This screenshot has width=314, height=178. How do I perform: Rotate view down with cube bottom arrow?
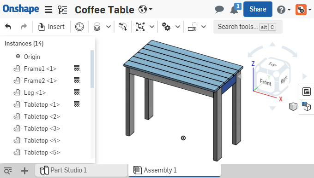[x=272, y=109]
